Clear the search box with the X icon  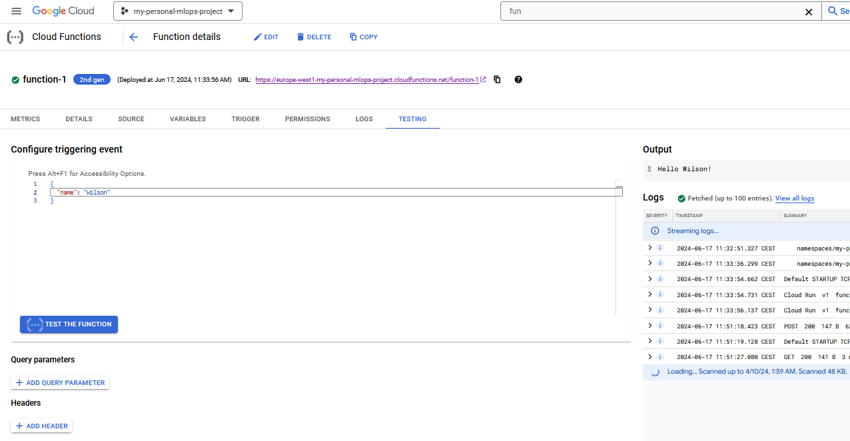click(809, 11)
